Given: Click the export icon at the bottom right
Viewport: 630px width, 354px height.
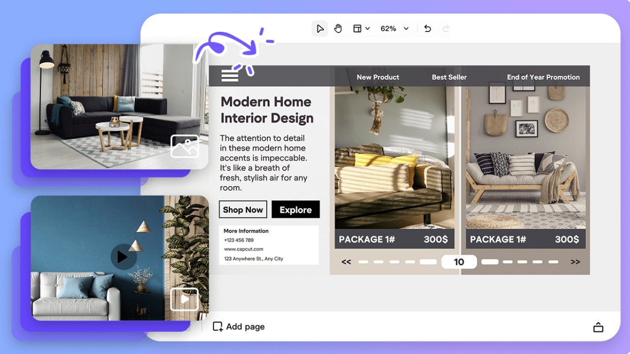Looking at the screenshot, I should pyautogui.click(x=598, y=326).
